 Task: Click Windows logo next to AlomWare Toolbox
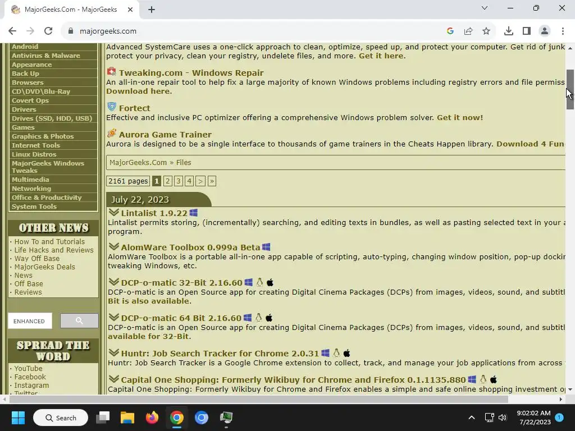[266, 247]
